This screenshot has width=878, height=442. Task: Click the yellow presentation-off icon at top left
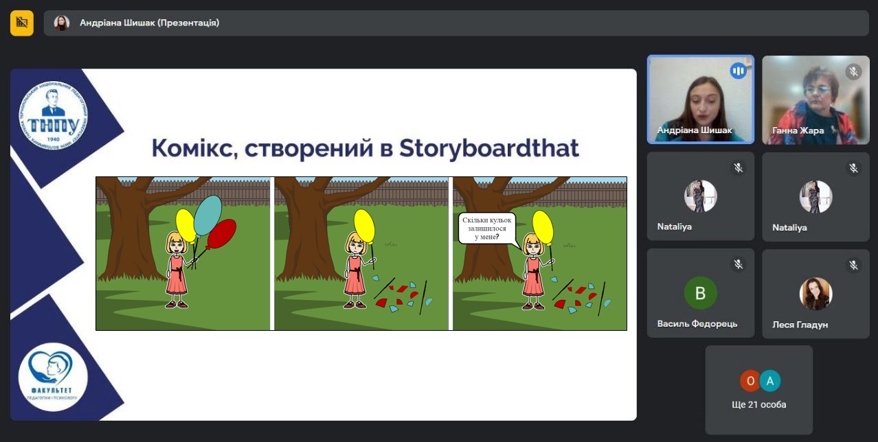[x=22, y=23]
